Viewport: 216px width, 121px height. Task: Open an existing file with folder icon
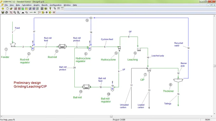[11, 9]
